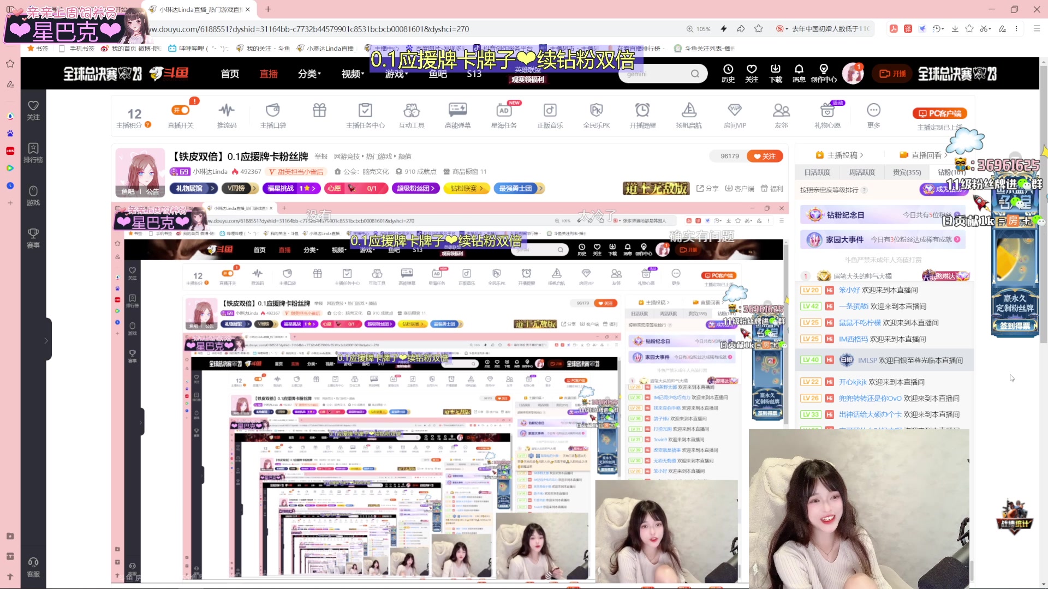The image size is (1048, 589).
Task: Expand V周榜 badge arrow
Action: pos(254,188)
